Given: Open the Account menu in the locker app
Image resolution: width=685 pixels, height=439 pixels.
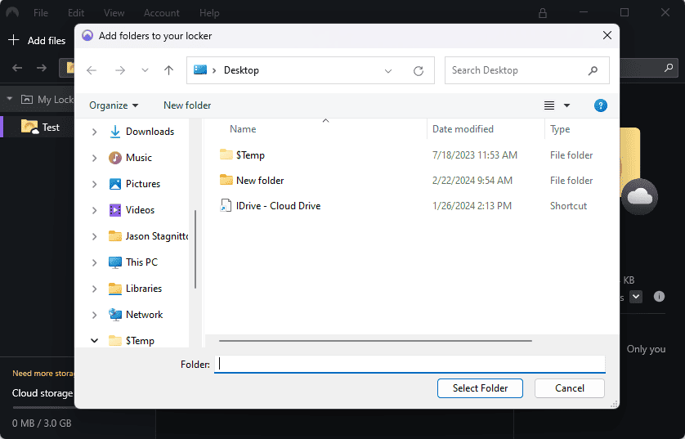Looking at the screenshot, I should point(162,13).
